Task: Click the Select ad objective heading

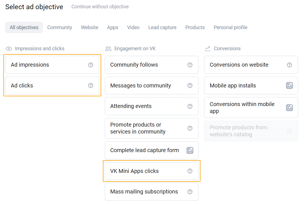Action: (34, 7)
